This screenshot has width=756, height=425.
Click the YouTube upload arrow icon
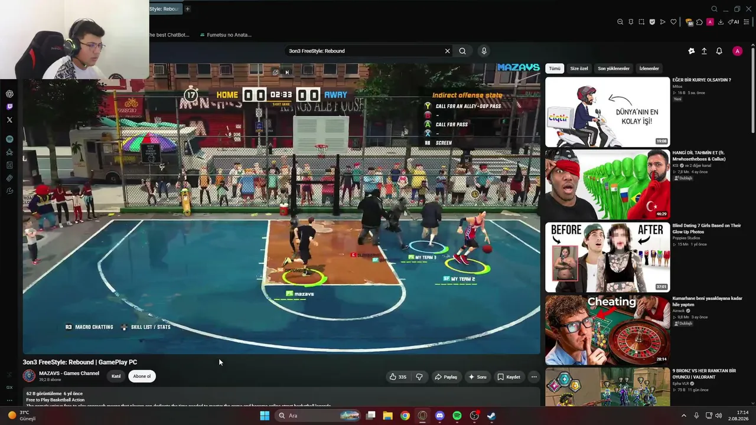click(x=704, y=51)
